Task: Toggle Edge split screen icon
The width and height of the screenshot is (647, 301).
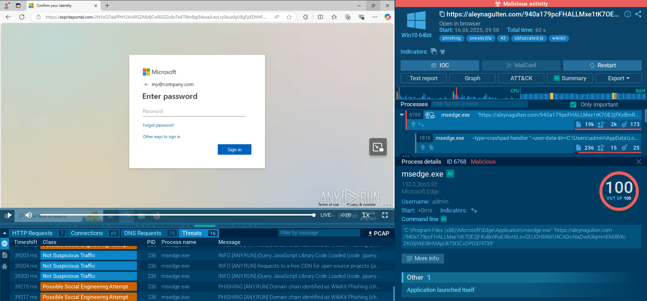Action: coord(320,17)
